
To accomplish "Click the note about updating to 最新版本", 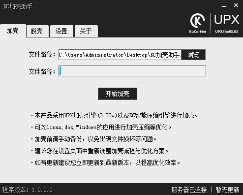I will pos(105,162).
